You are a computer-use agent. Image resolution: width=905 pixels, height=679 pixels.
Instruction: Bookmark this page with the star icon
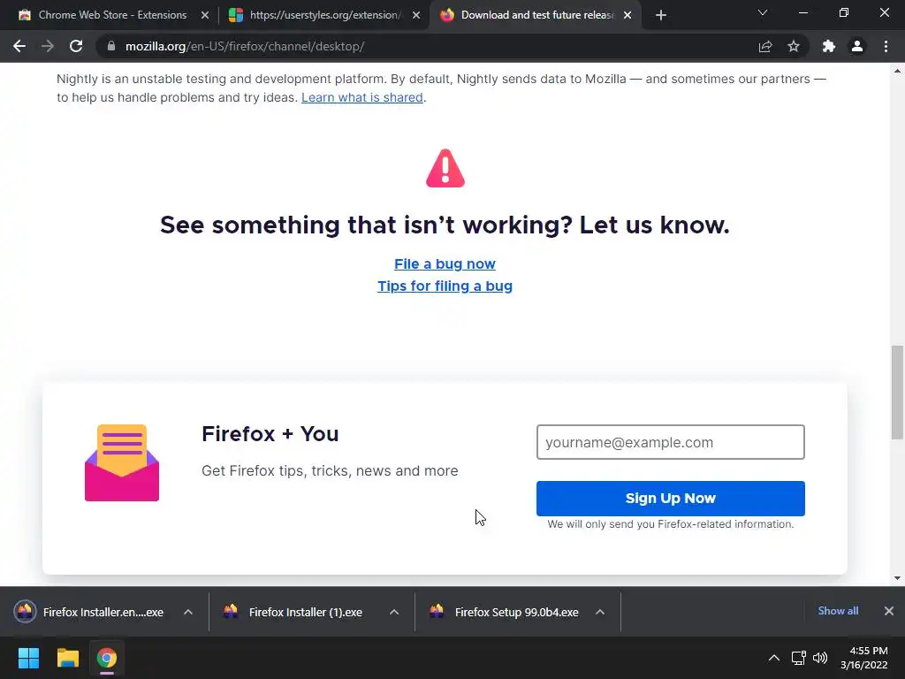point(794,46)
